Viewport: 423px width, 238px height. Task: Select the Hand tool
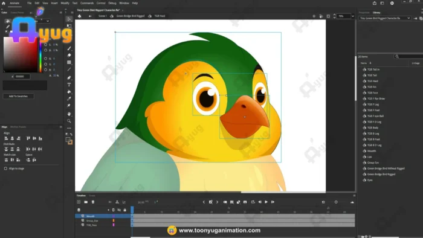point(69,114)
